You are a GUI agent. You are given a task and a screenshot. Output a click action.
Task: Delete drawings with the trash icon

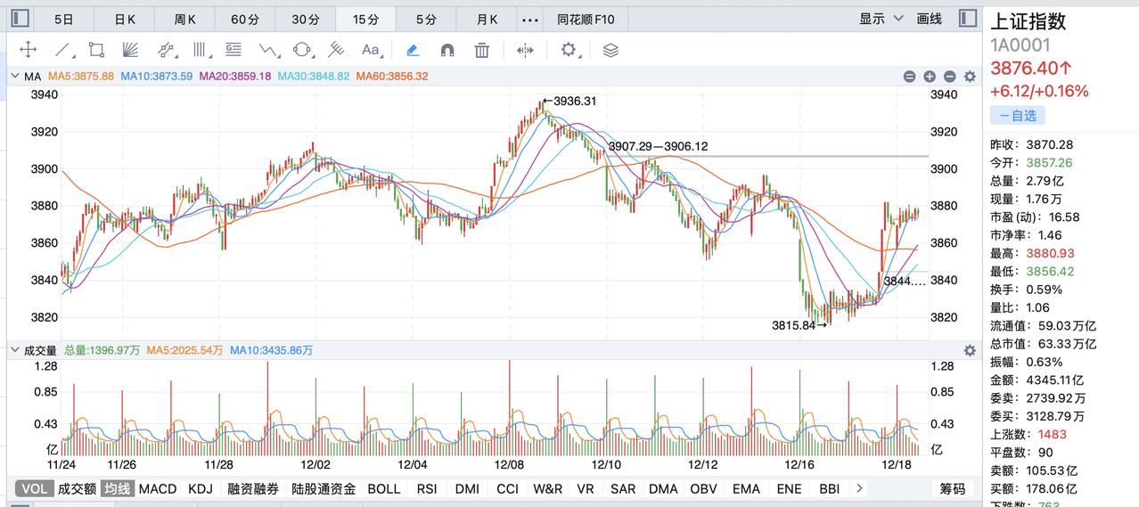pos(482,50)
